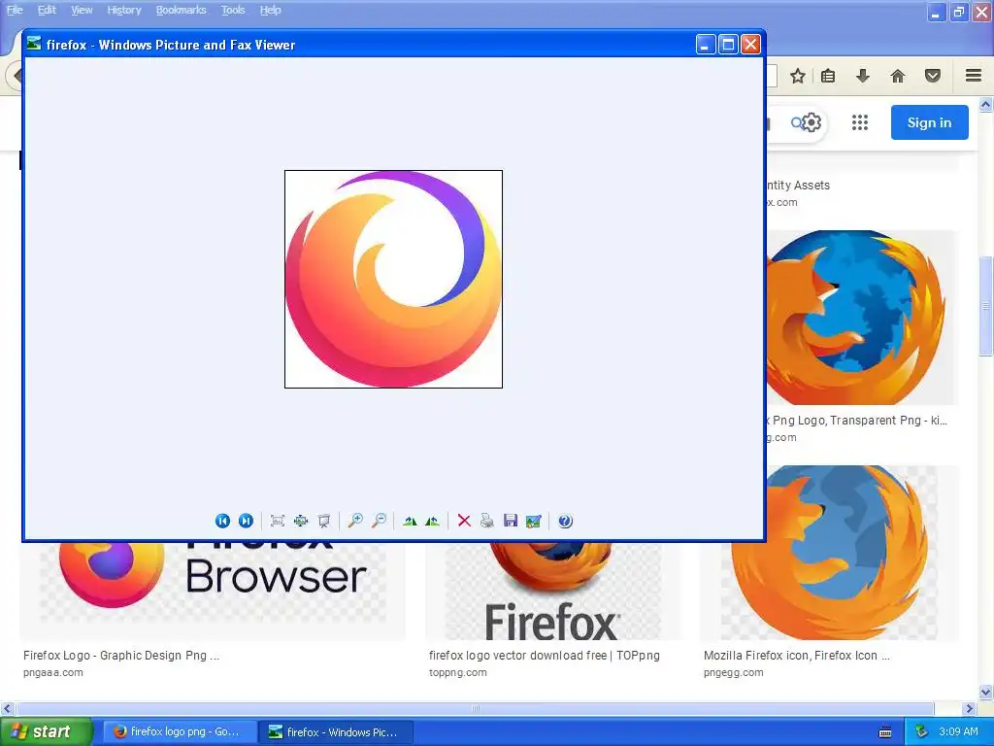Click the taskbar clock 3:09 AM

click(x=958, y=731)
